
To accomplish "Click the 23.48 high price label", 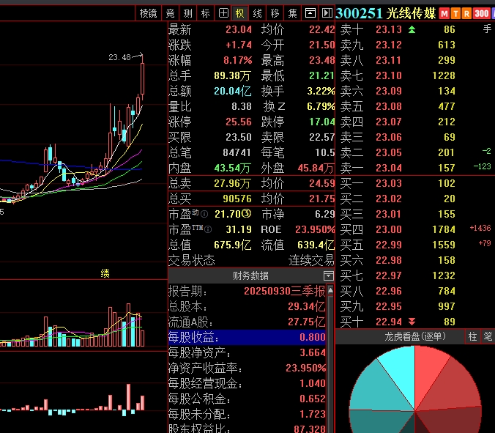I will point(119,57).
